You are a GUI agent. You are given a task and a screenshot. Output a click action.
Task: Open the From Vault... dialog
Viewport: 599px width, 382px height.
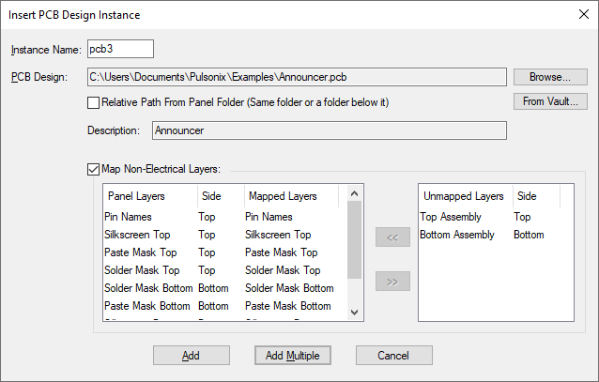click(550, 101)
